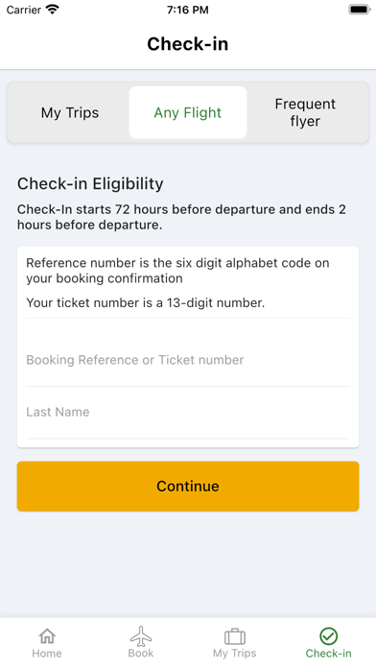Click the Check-in page title
376x668 pixels.
click(x=188, y=44)
